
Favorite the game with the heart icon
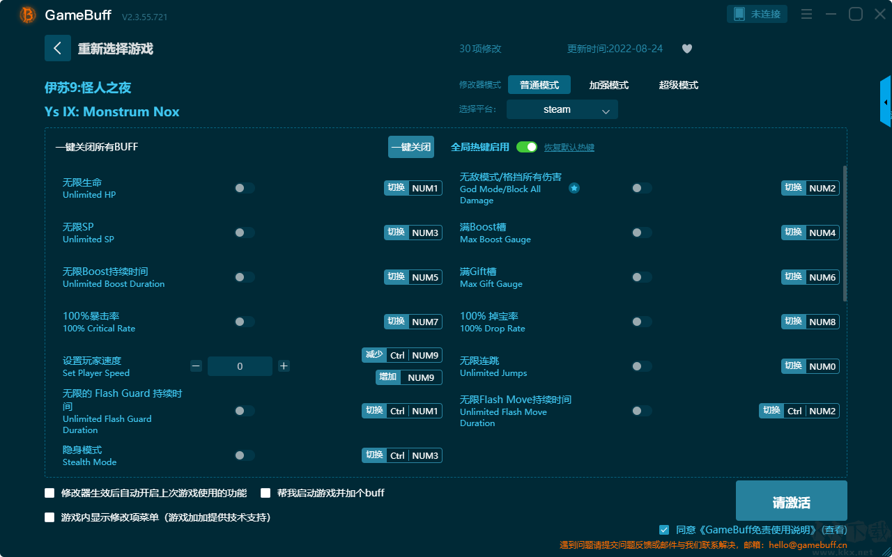pos(687,49)
